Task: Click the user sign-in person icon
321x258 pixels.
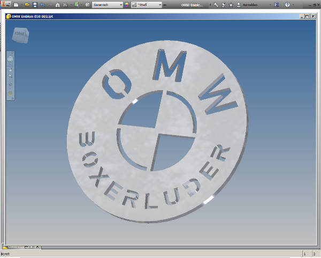Action: point(239,5)
